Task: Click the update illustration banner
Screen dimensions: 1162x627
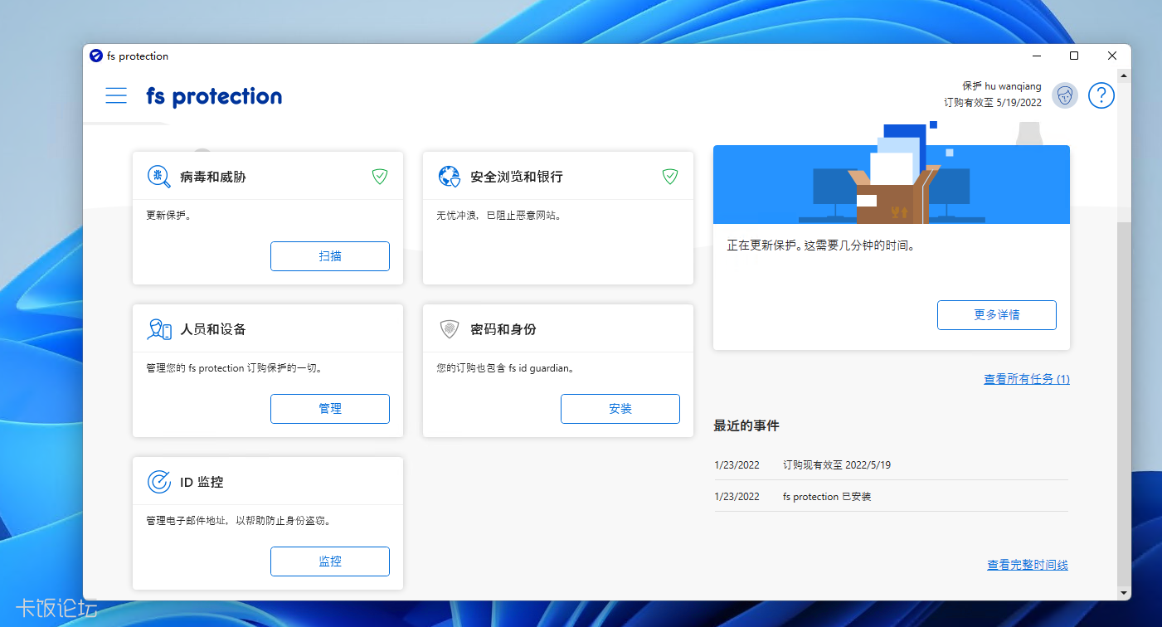Action: pos(891,184)
